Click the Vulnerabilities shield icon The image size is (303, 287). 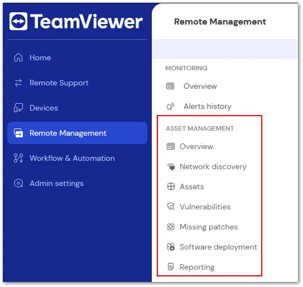[171, 207]
